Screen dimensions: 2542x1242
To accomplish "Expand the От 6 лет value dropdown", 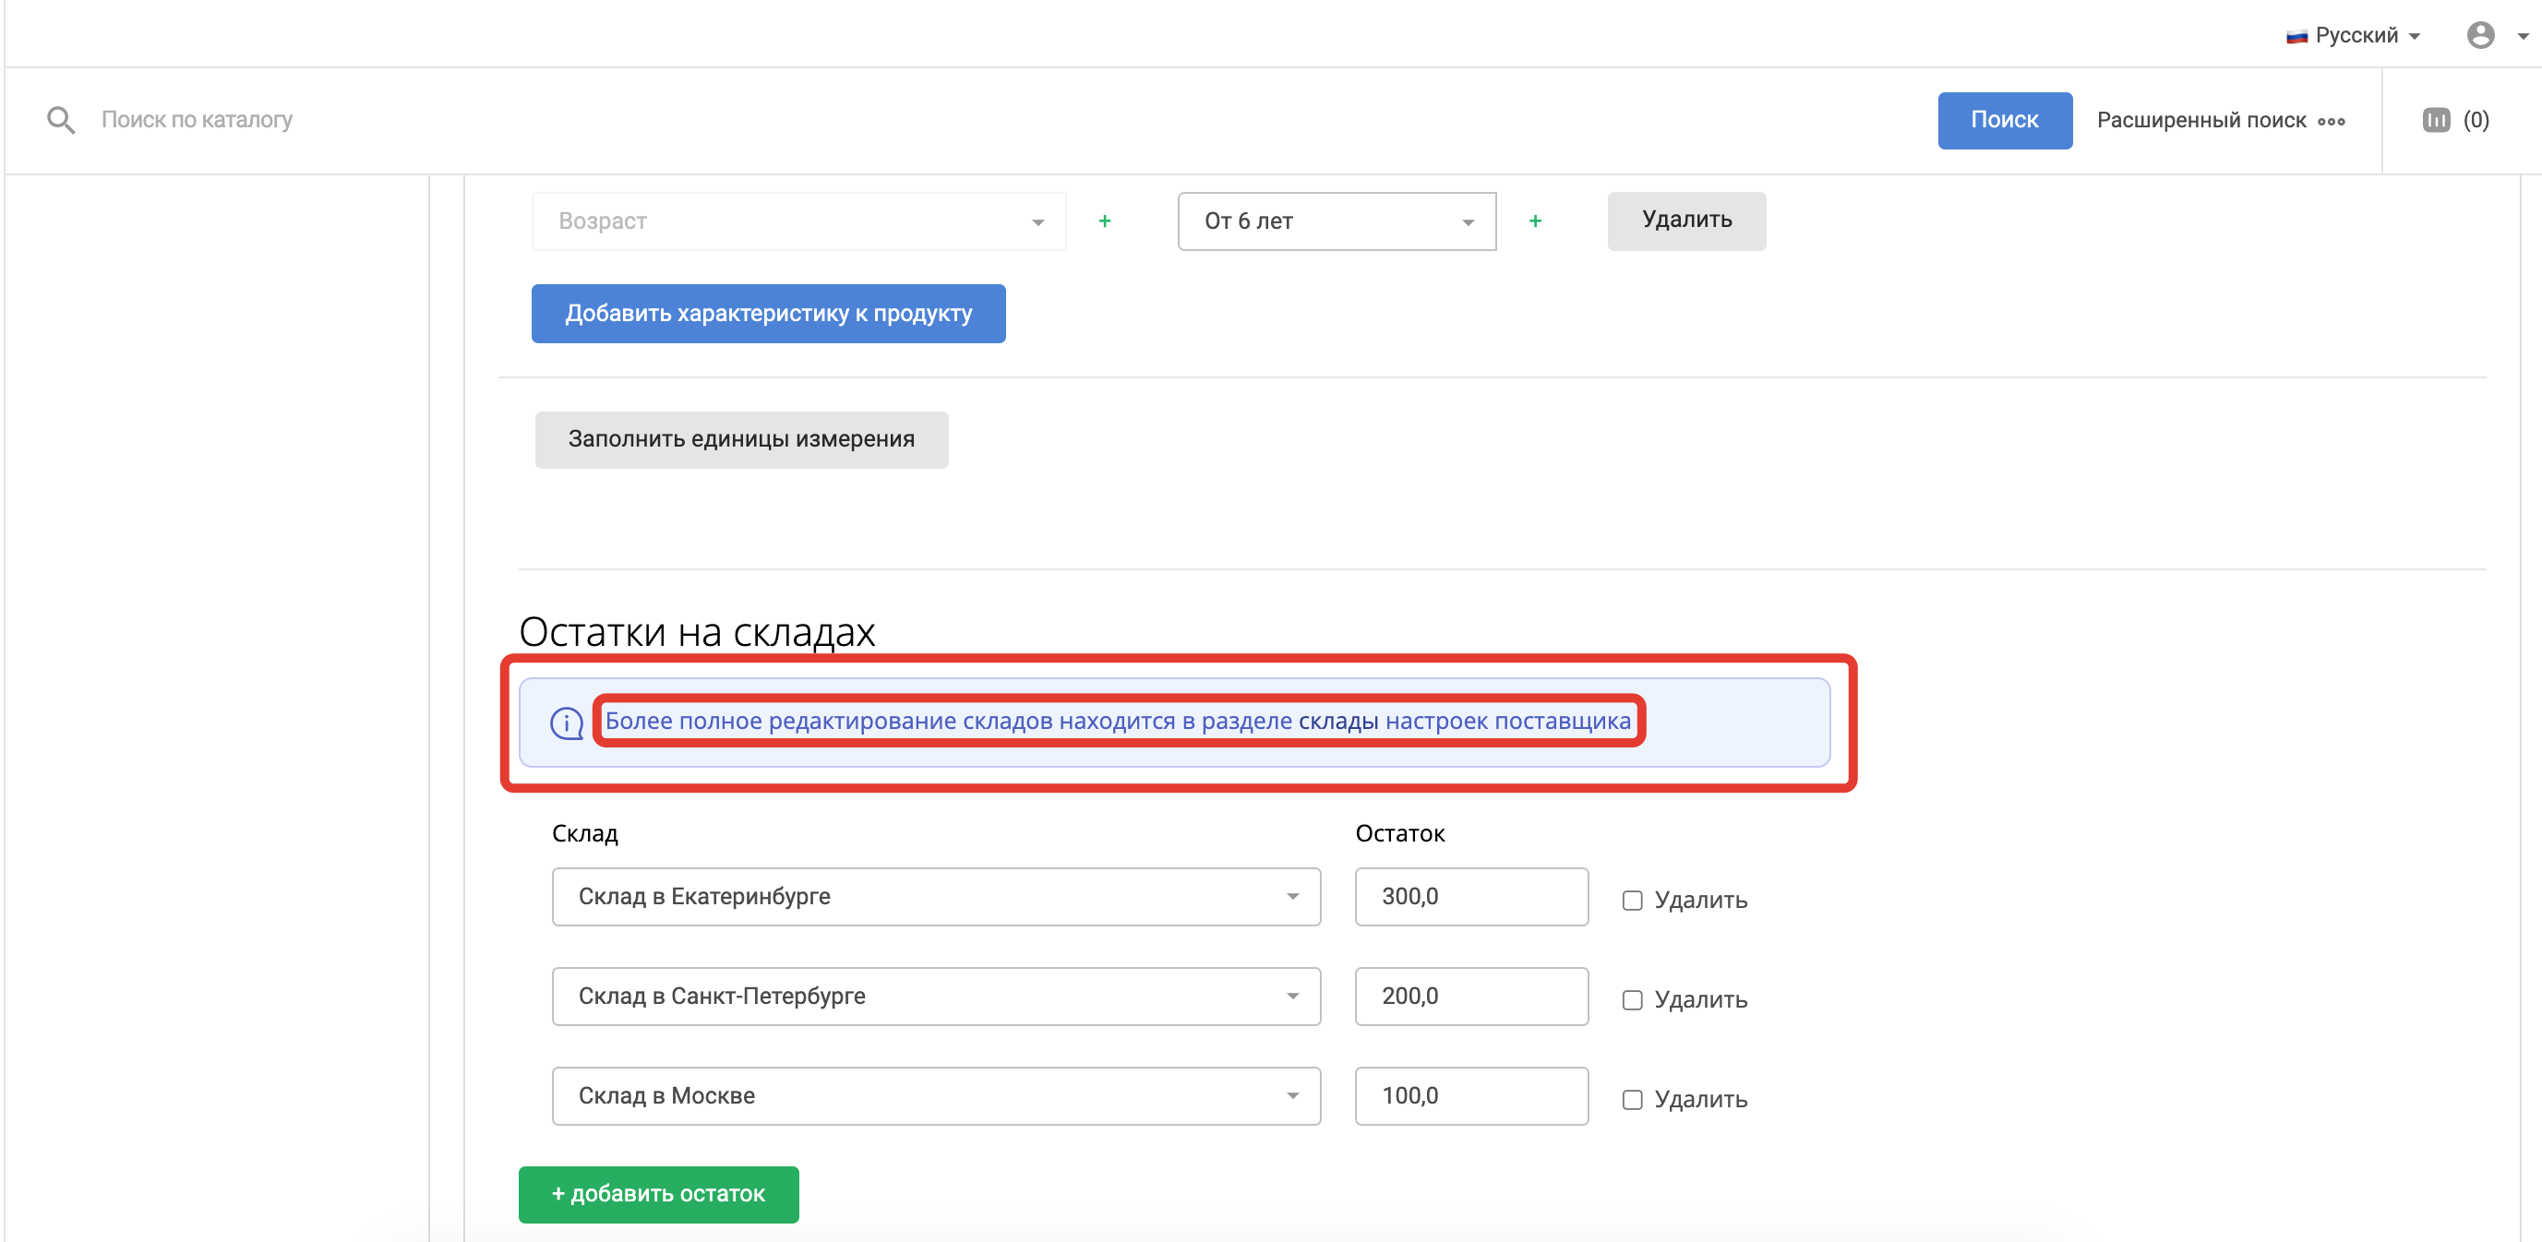I will [x=1337, y=221].
